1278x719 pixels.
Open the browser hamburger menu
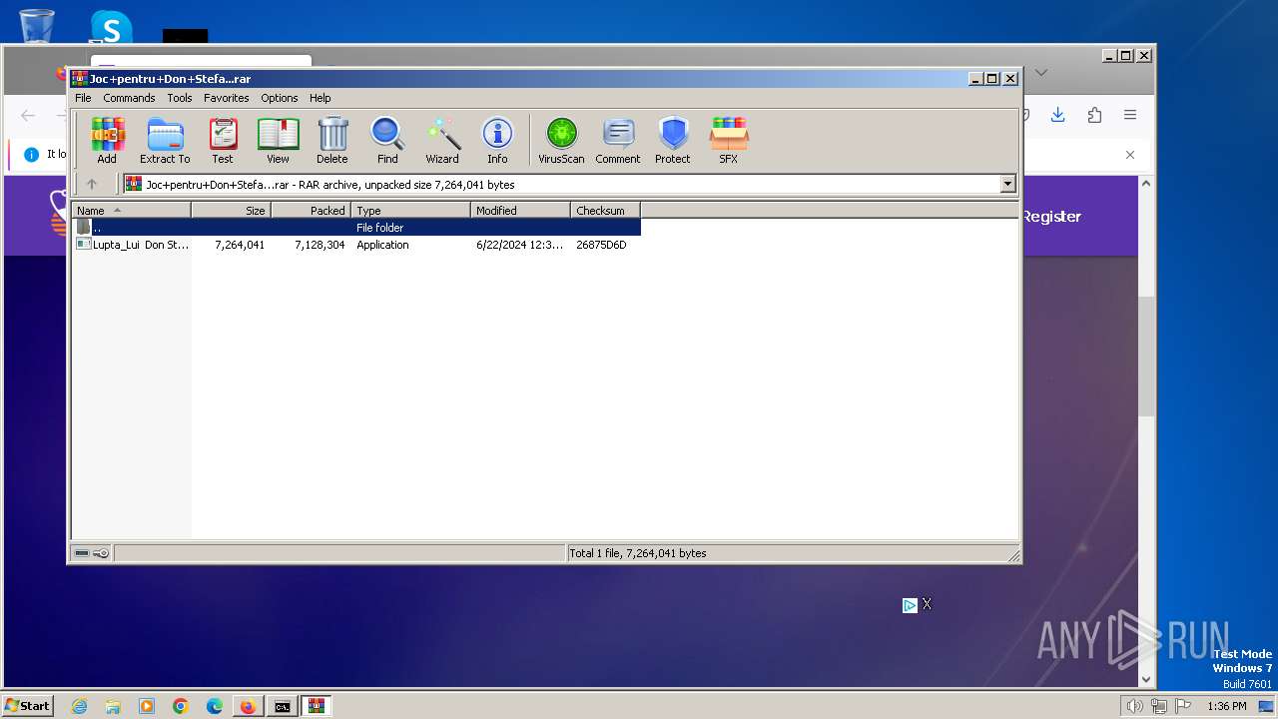[x=1130, y=115]
